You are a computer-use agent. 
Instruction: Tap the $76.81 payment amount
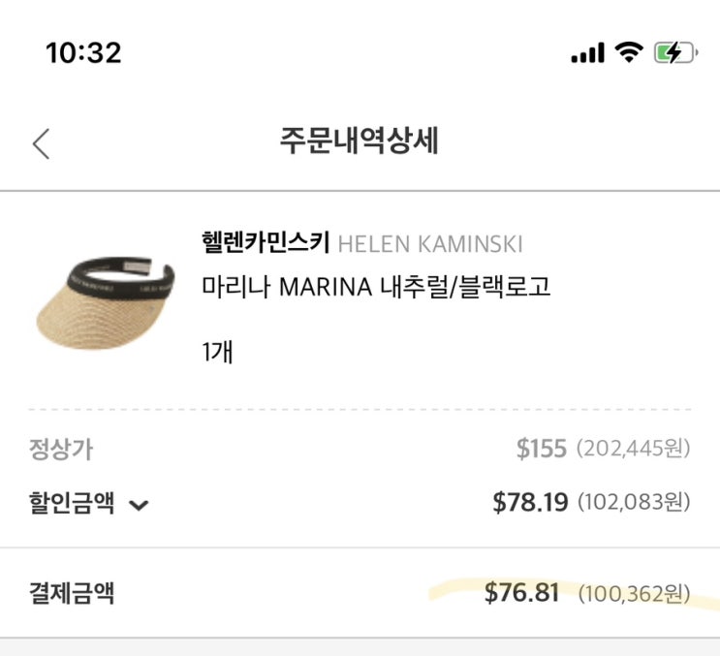point(521,592)
